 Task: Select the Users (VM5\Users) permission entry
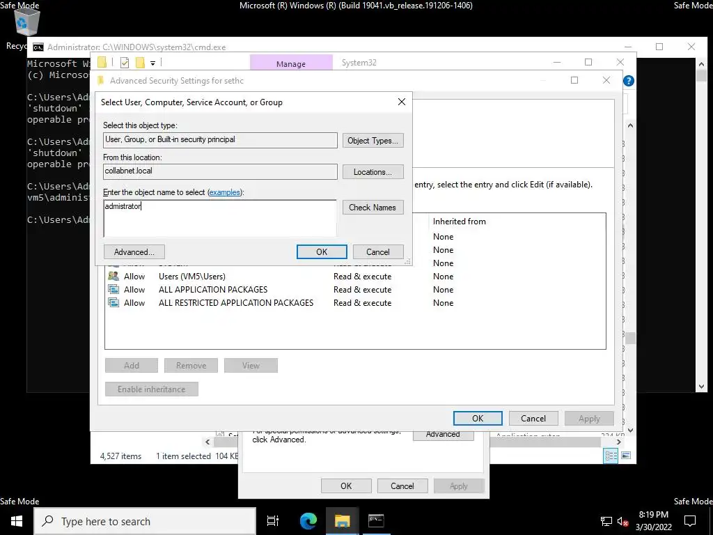click(x=354, y=276)
